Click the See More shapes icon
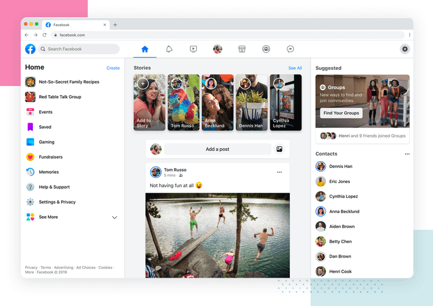This screenshot has width=433, height=306. coord(31,217)
